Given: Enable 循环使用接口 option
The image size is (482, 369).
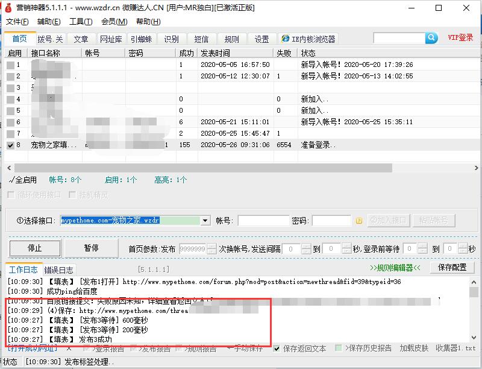Looking at the screenshot, I should 10,195.
